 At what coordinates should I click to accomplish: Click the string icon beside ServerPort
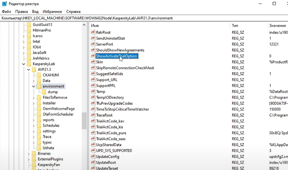point(93,44)
